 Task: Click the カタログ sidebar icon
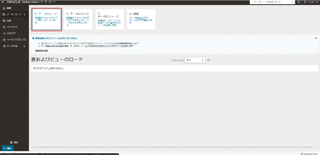click(4, 33)
